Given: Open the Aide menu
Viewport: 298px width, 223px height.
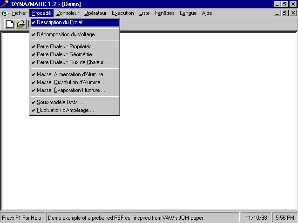Looking at the screenshot, I should click(x=207, y=13).
